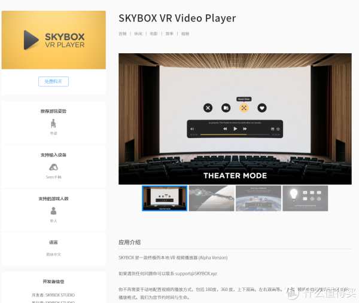Image resolution: width=359 pixels, height=303 pixels.
Task: Click the THEATER MODE caption text
Action: [235, 176]
